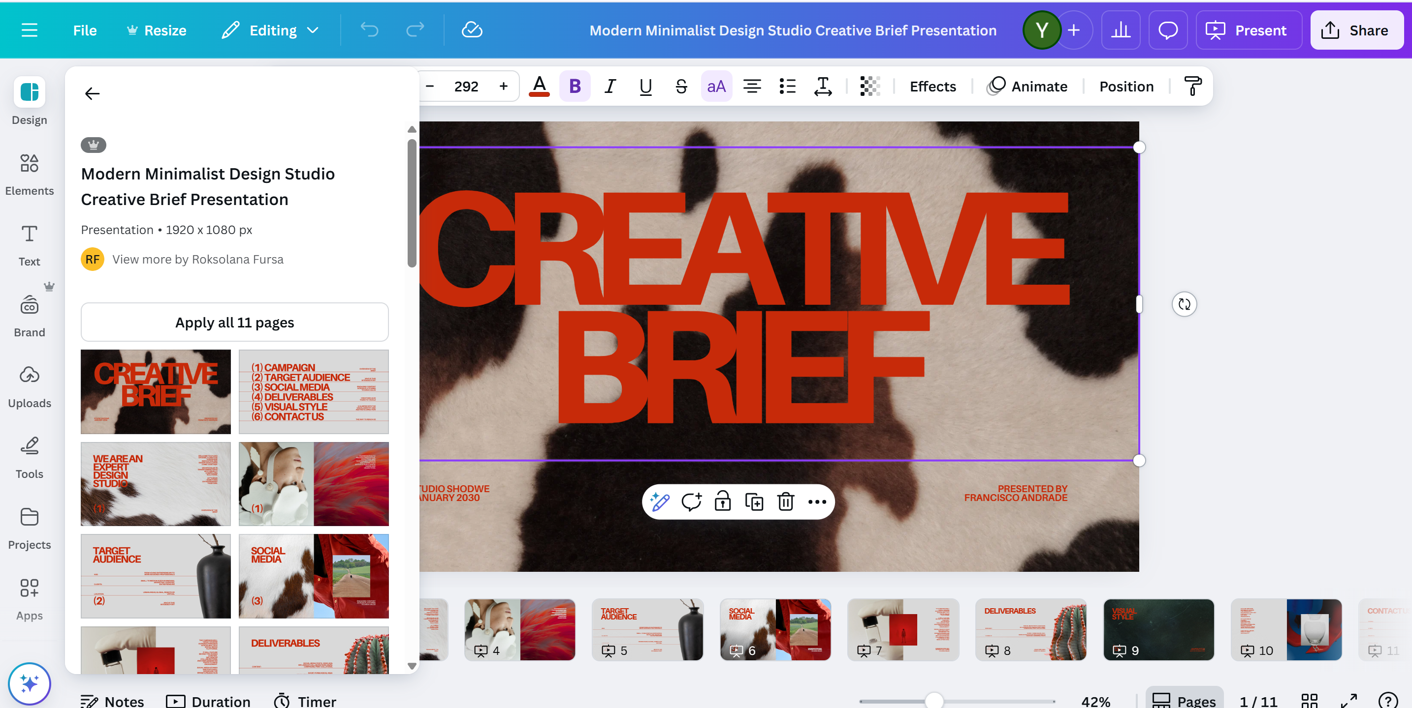1412x708 pixels.
Task: Open the transparency checkerboard tool
Action: tap(869, 87)
